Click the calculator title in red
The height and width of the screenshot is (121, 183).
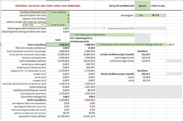tap(48, 6)
